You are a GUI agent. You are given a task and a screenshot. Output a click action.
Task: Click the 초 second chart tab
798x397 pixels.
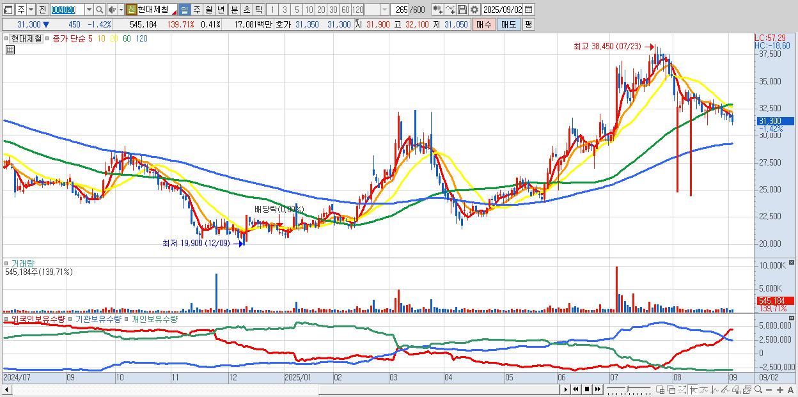[x=247, y=10]
